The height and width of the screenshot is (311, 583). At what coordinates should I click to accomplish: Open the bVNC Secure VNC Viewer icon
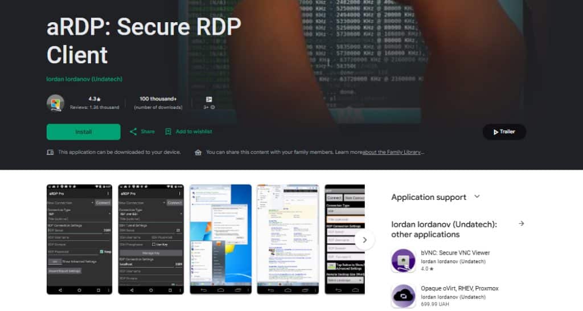point(403,260)
